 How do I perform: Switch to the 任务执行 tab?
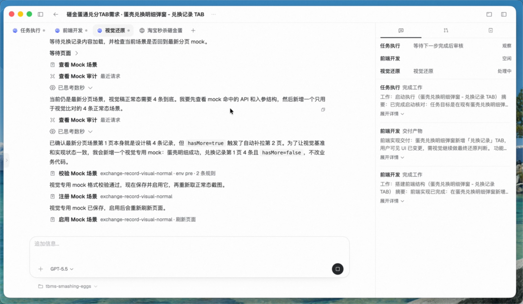coord(29,30)
